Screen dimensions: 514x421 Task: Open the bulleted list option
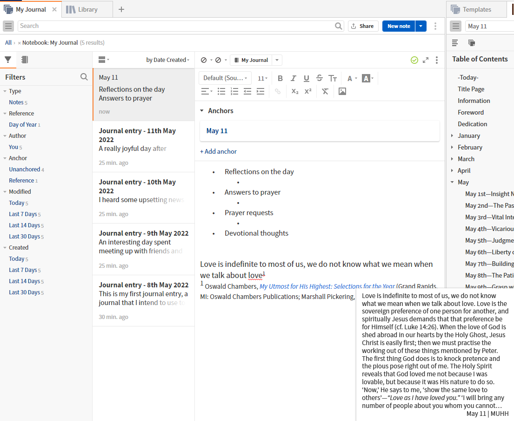tap(221, 91)
